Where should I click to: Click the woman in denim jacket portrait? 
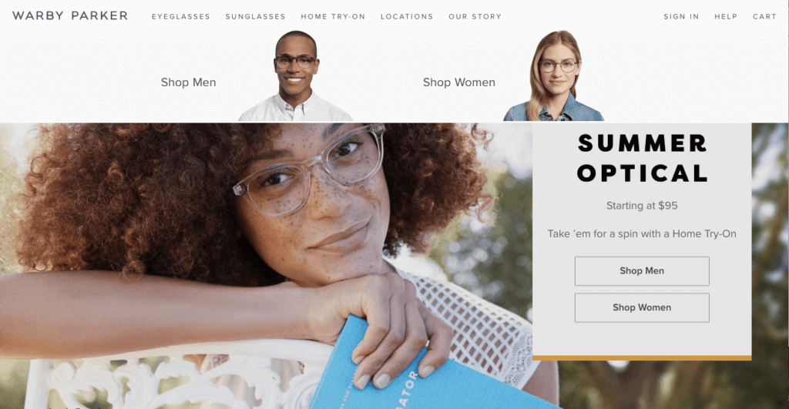pyautogui.click(x=554, y=76)
